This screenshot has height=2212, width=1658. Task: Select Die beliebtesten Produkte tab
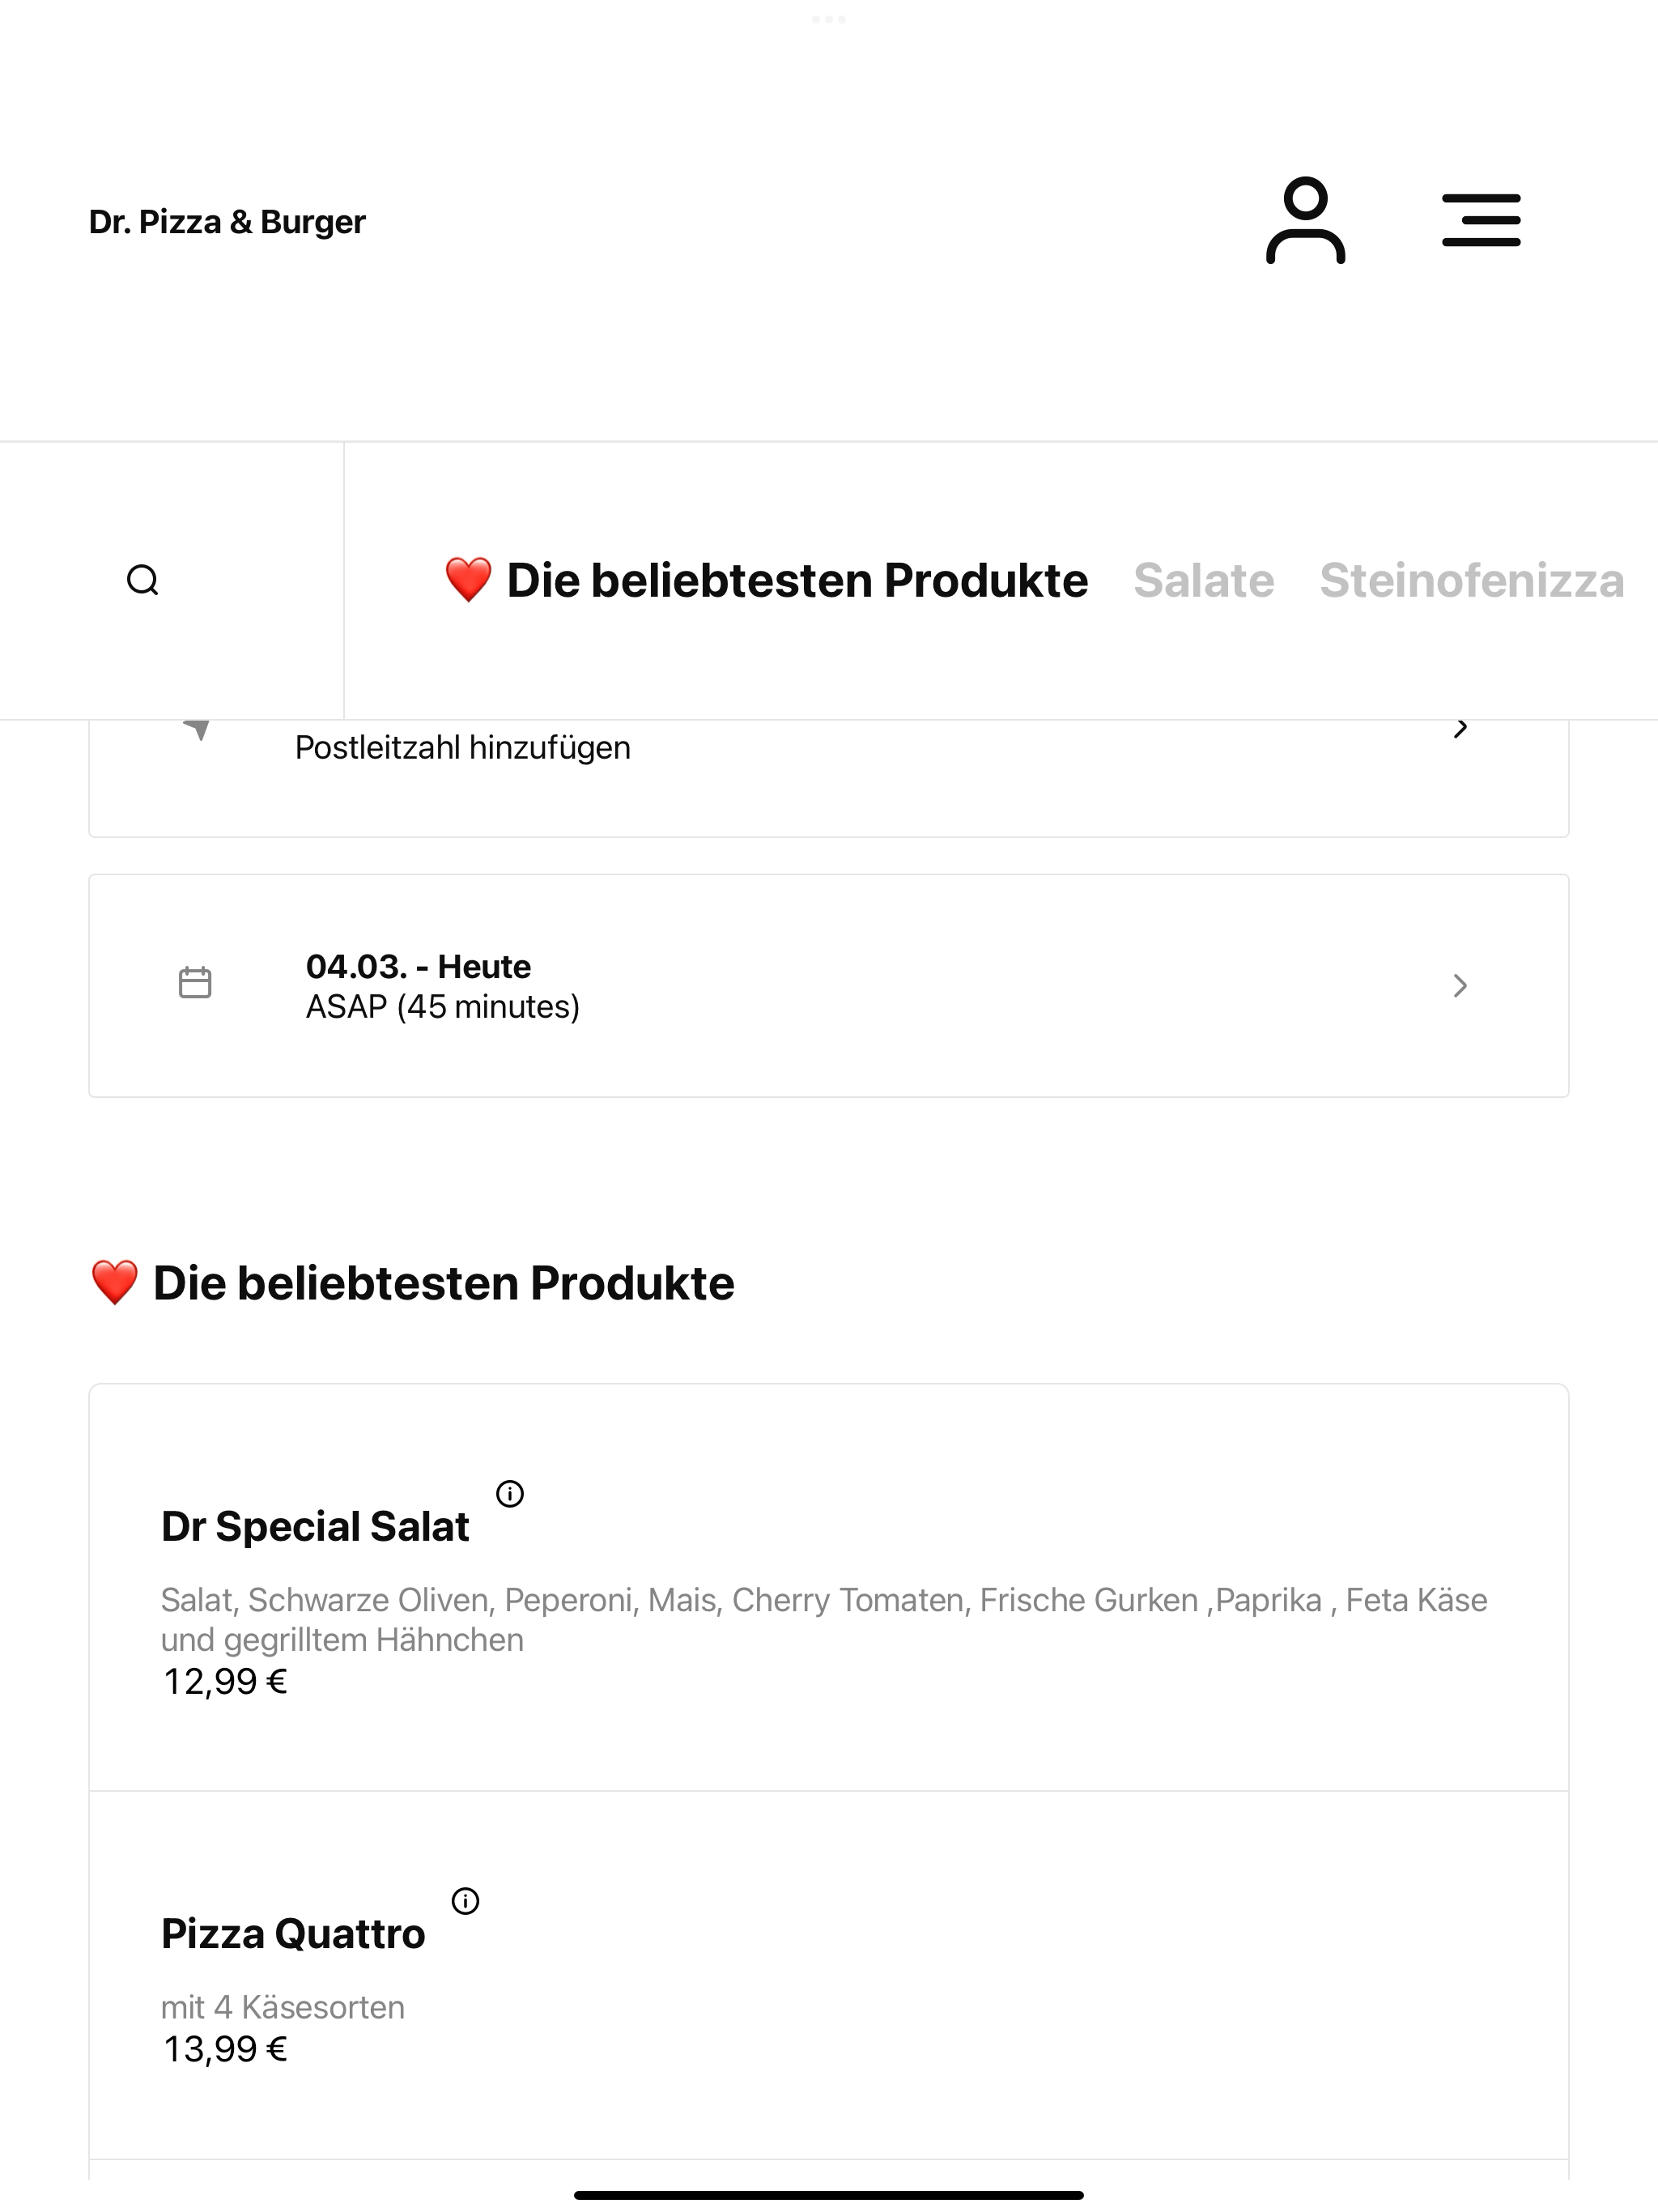coord(766,580)
